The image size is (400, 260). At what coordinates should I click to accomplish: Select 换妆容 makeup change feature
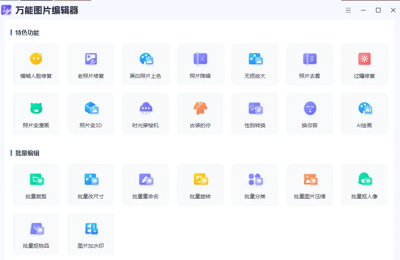point(310,113)
